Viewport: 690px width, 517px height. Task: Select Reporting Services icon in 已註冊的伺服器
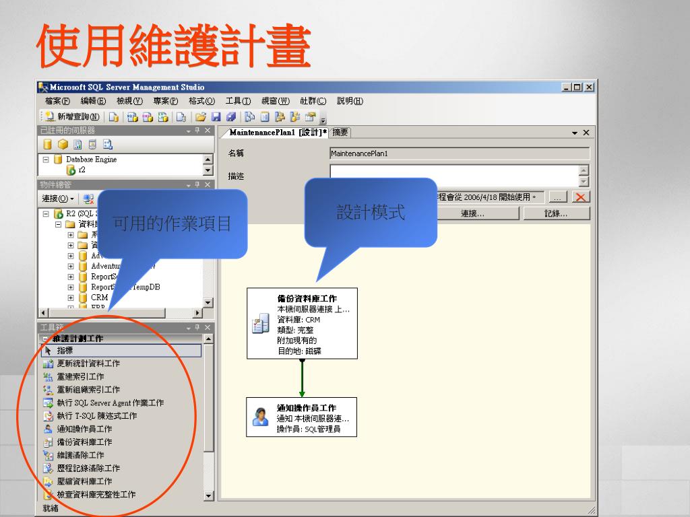click(78, 144)
